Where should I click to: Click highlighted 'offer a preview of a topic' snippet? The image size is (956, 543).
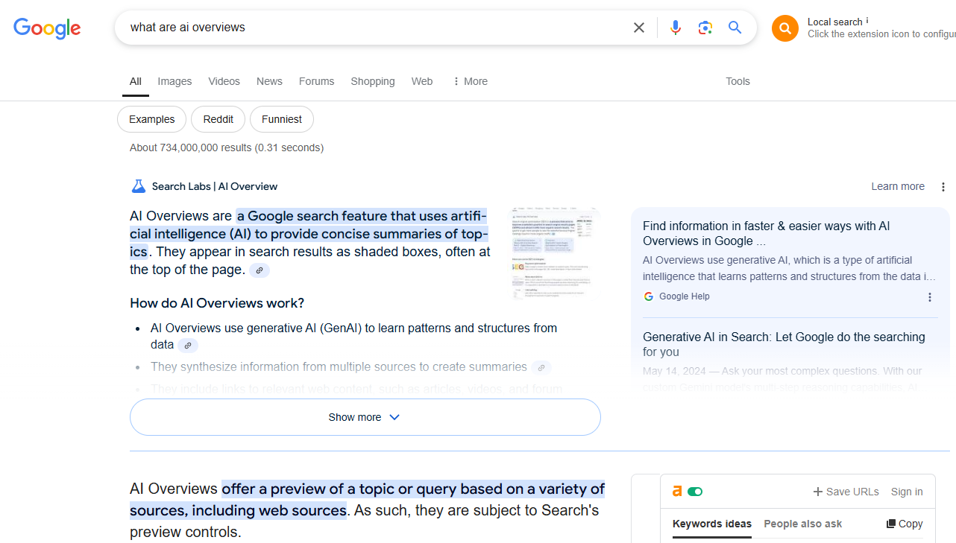point(367,500)
